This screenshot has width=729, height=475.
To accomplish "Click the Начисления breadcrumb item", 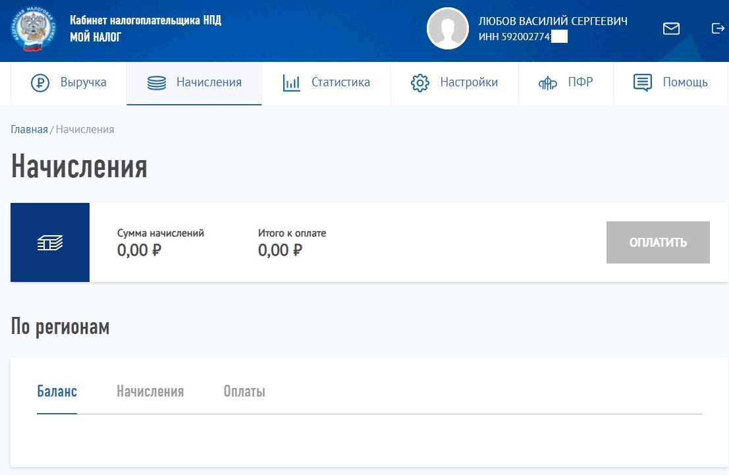I will coord(85,129).
